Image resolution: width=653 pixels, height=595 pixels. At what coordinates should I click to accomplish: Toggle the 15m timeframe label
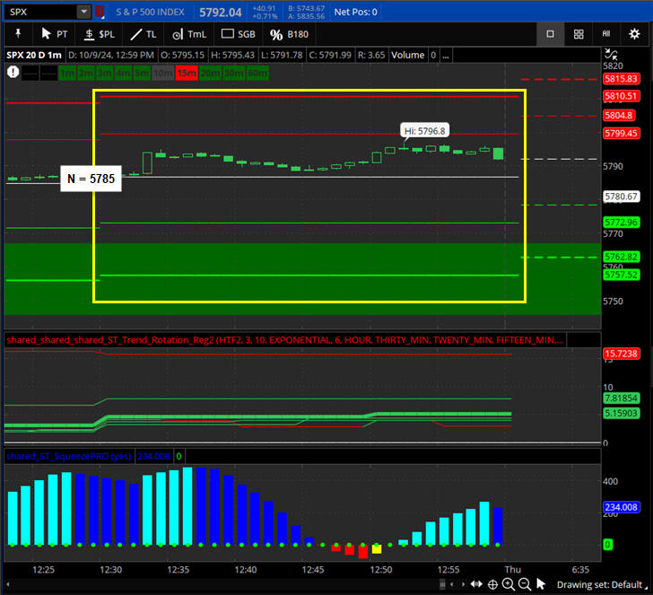(187, 73)
